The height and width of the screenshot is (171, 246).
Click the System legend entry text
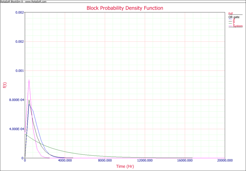[237, 26]
